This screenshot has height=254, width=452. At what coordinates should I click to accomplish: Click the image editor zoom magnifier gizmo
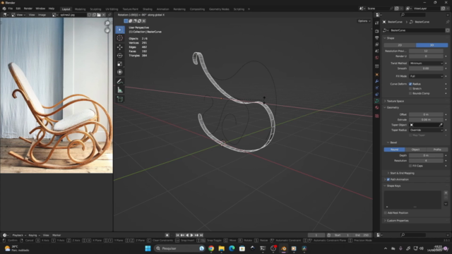tap(107, 23)
